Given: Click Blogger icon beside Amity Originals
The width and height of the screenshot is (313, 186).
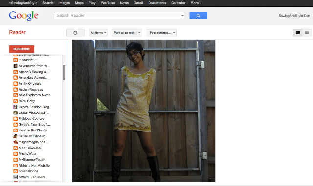Looking at the screenshot, I should [15, 83].
